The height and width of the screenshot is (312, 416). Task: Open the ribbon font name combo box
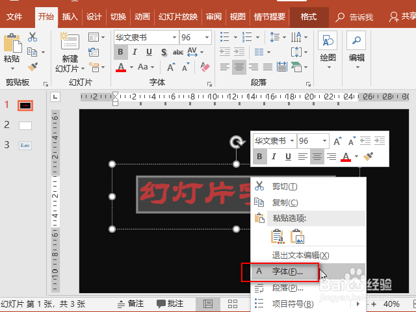pos(146,38)
